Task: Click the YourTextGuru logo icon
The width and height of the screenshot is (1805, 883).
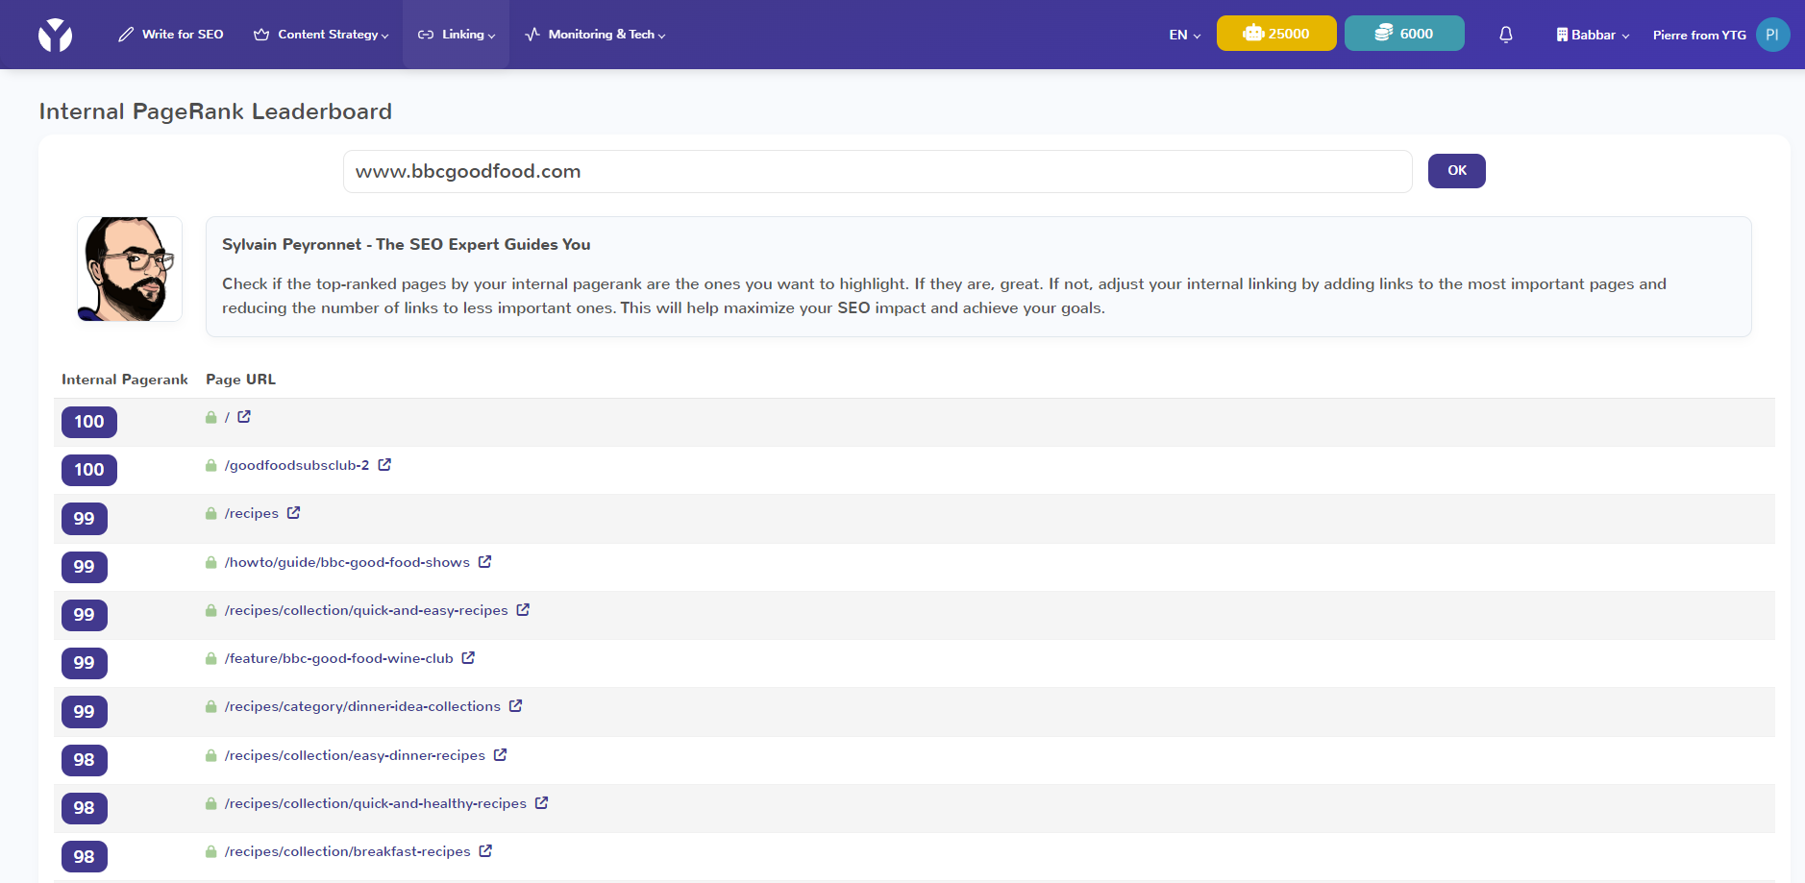Action: (55, 35)
